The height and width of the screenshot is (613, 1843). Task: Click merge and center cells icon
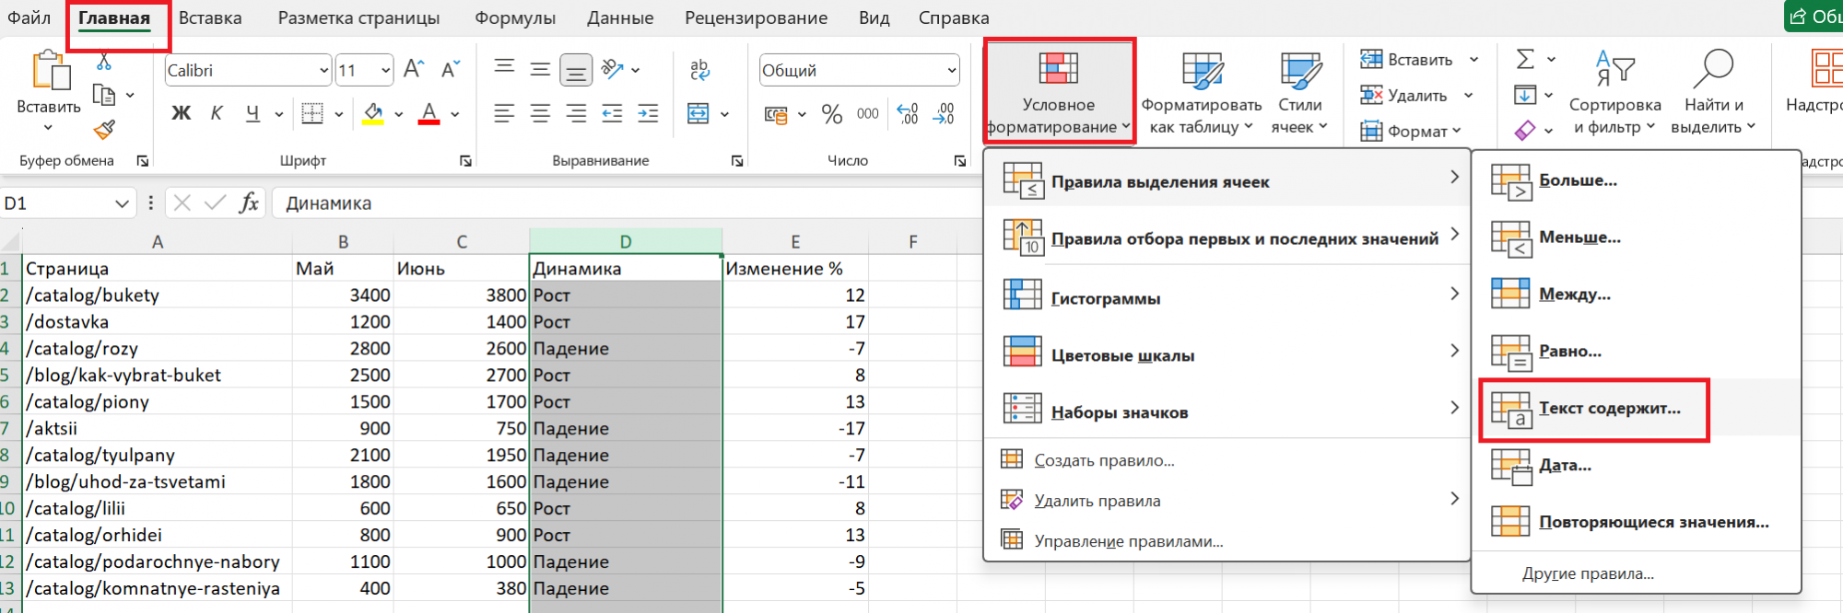point(698,114)
